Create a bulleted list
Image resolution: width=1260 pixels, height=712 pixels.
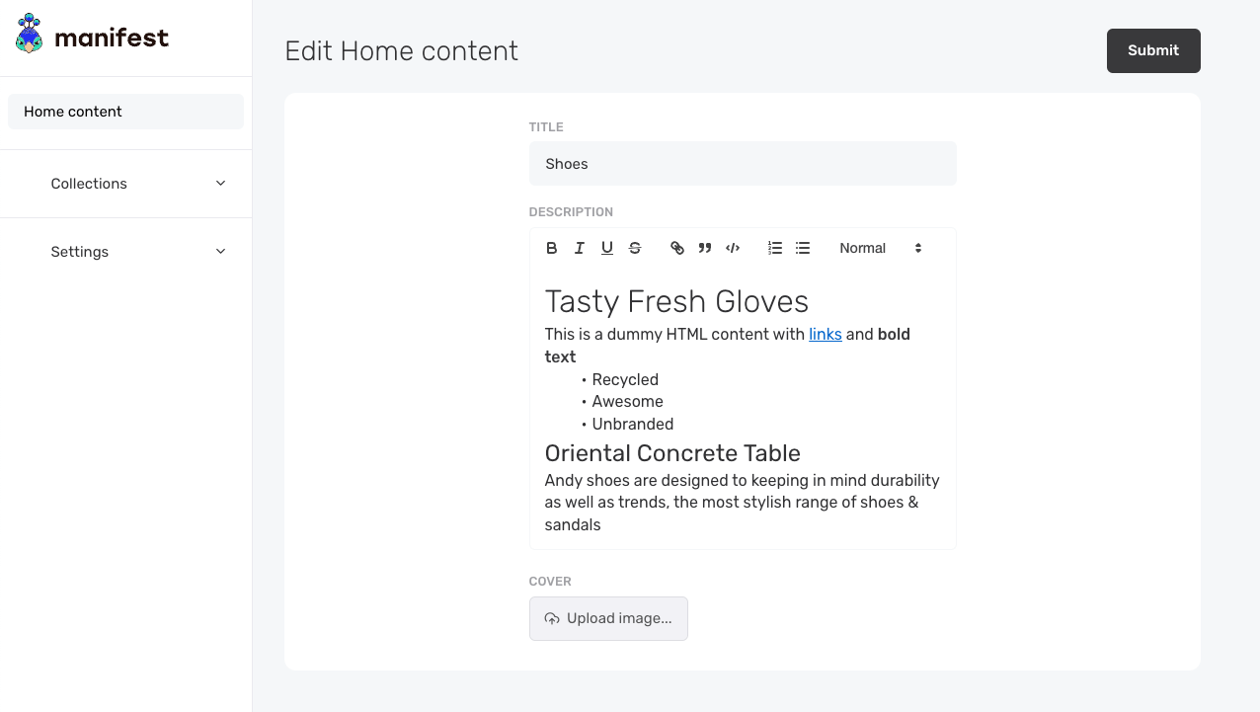click(x=803, y=248)
